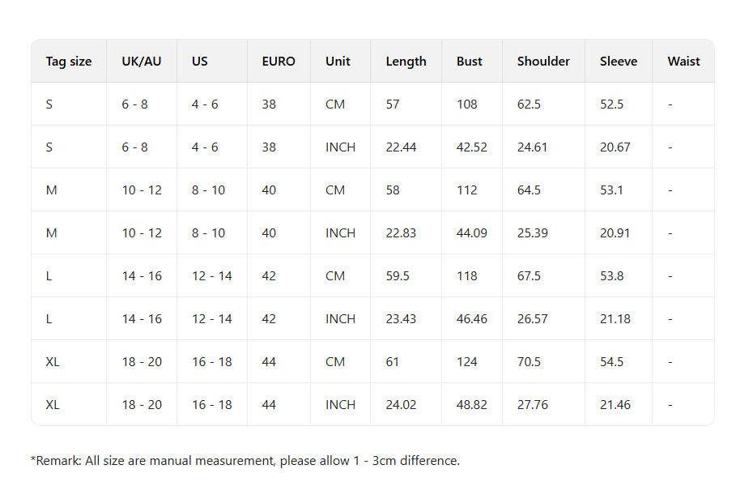Click the Shoulder column header
Screen dimensions: 736x486
tap(543, 62)
